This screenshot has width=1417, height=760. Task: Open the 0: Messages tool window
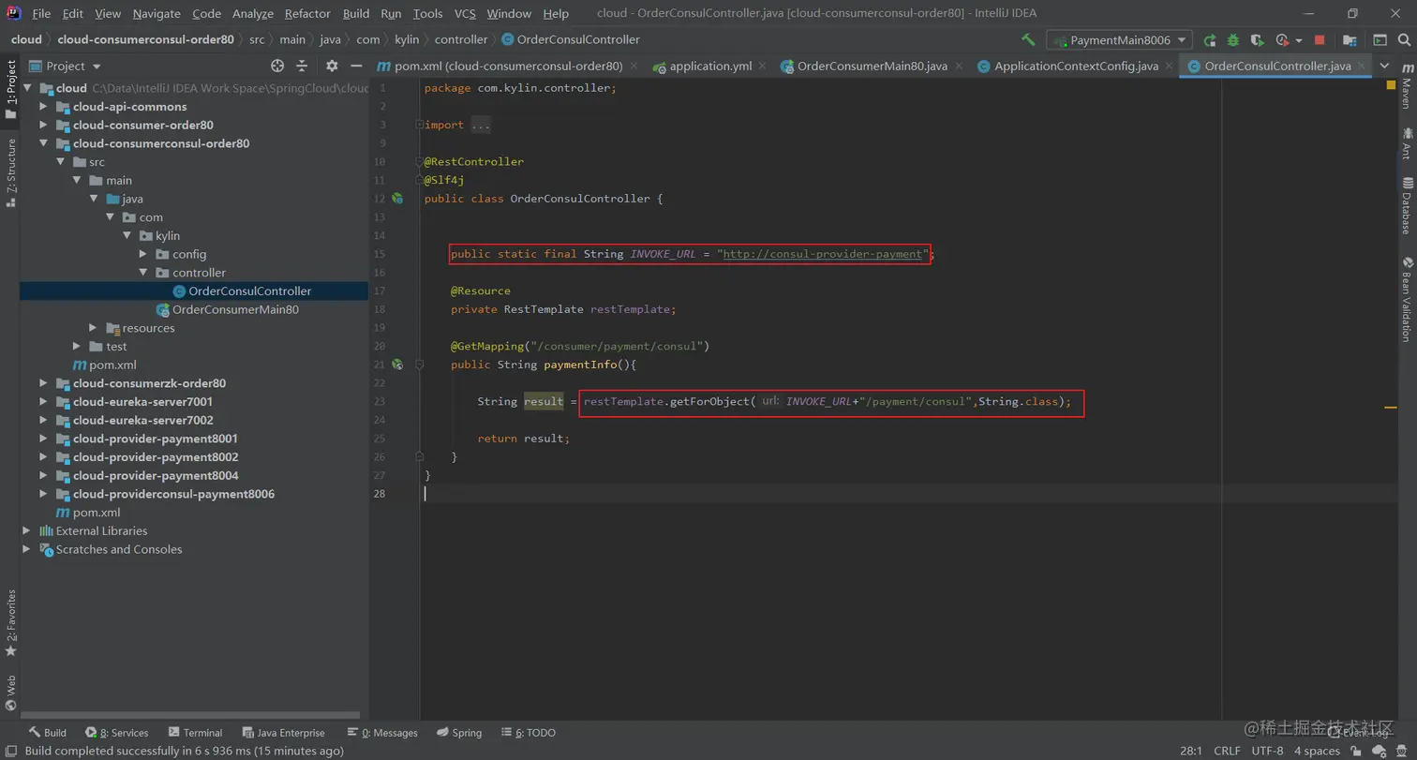[381, 733]
